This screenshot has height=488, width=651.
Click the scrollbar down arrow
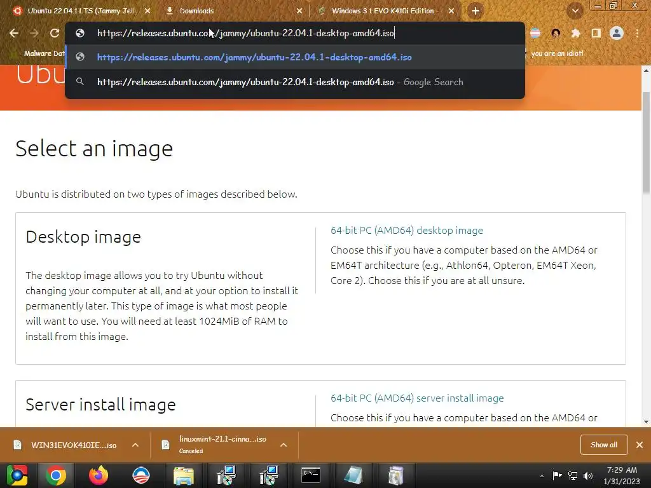(x=646, y=422)
